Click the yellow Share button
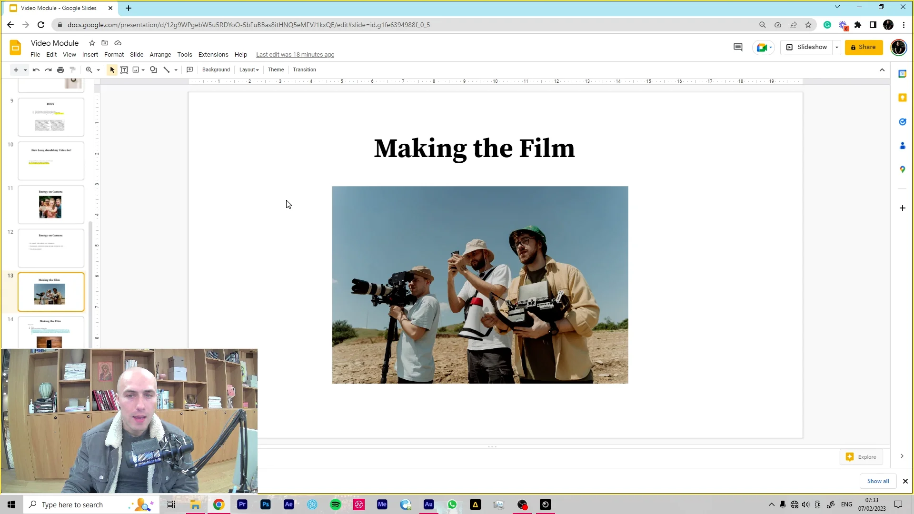 864,47
